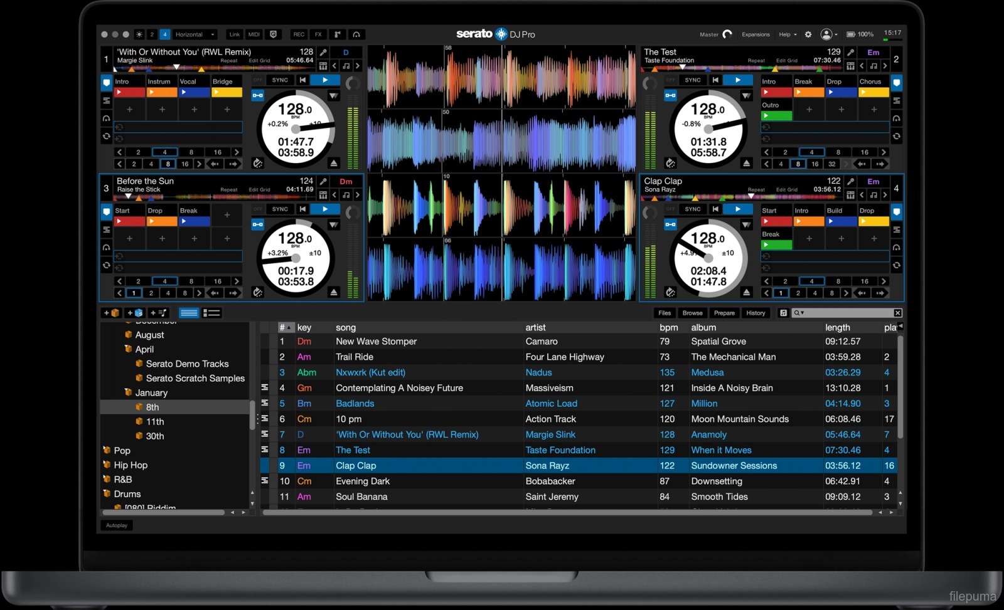
Task: Trigger the red Intro cue on deck 1
Action: tap(129, 93)
